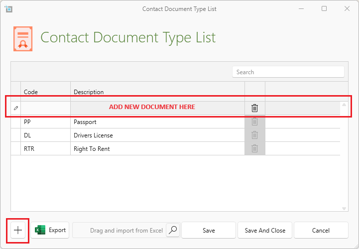Click the magnifier icon beside Excel import
Image resolution: width=359 pixels, height=249 pixels.
(173, 230)
